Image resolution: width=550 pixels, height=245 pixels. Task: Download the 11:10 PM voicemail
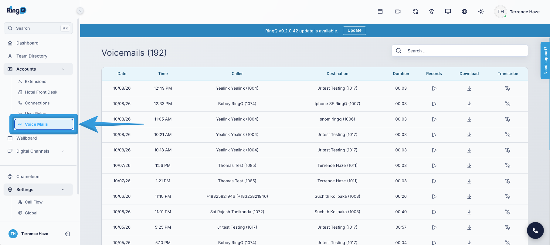(x=469, y=197)
